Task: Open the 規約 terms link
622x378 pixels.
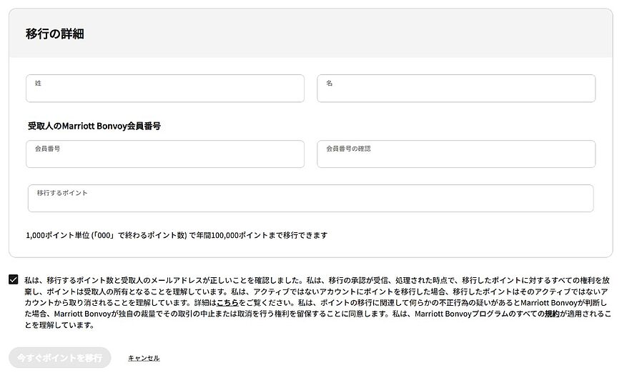Action: click(552, 314)
